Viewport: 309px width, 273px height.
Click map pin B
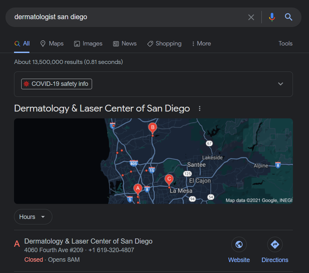(153, 128)
